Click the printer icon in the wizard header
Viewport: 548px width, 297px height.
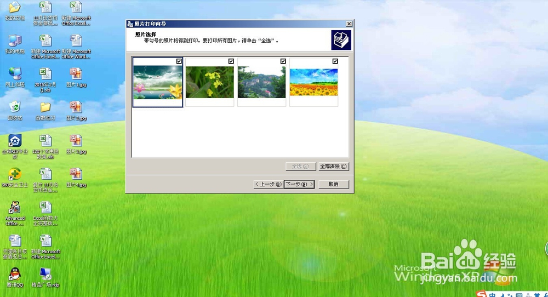(341, 40)
